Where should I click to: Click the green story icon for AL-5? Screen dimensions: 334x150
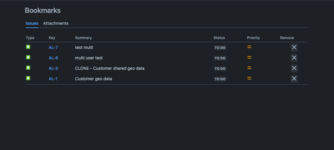click(x=28, y=68)
